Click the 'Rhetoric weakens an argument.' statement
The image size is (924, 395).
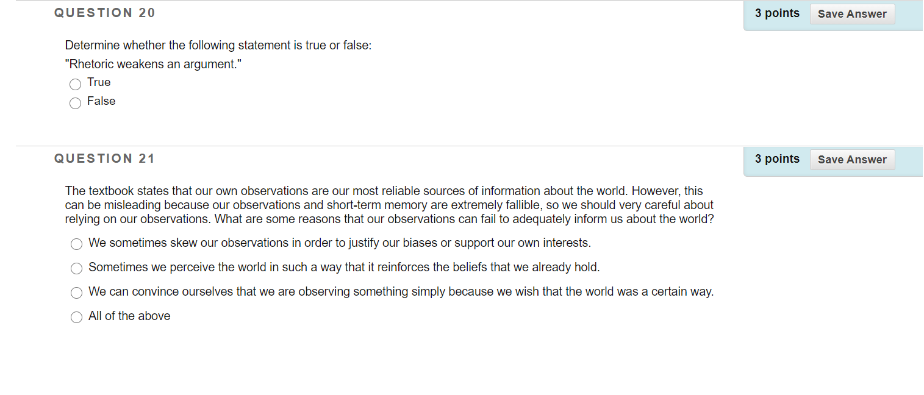click(x=154, y=64)
